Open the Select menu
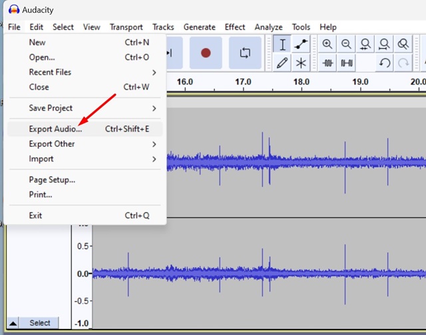Screen dimensions: 426x335 (63, 27)
